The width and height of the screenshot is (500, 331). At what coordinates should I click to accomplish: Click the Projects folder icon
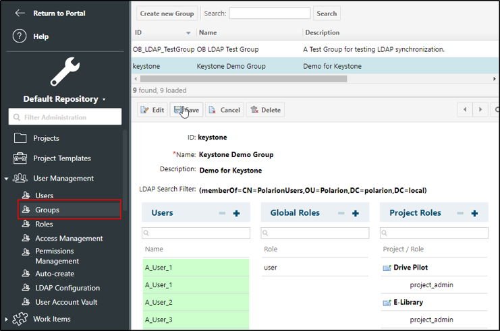tap(20, 138)
